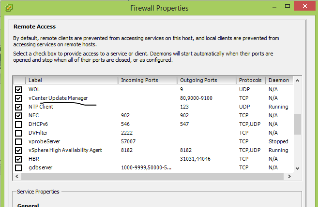Enable the vprobeServer checkbox
This screenshot has width=318, height=207.
(x=19, y=142)
